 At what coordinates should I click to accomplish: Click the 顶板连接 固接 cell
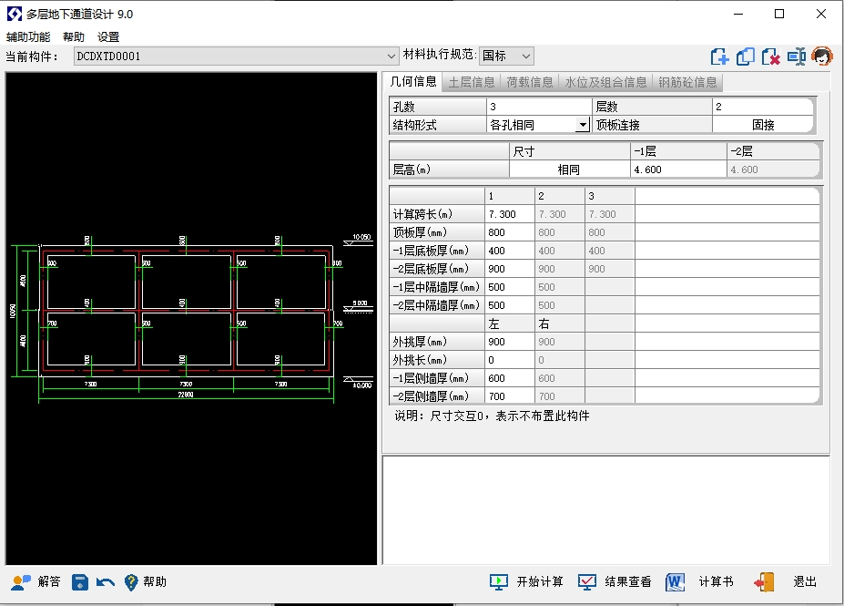tap(763, 125)
